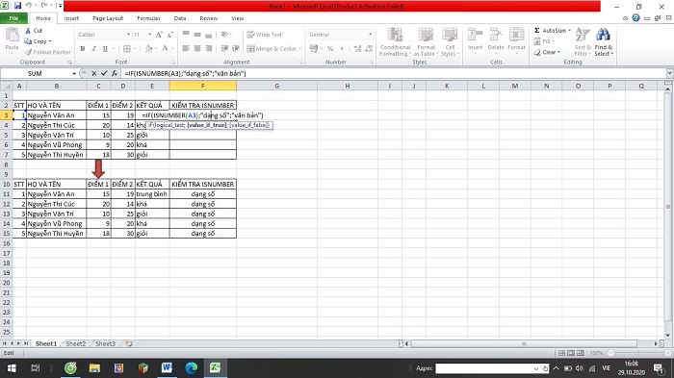The image size is (674, 378).
Task: Click the Enter checkmark in formula bar
Action: click(104, 73)
